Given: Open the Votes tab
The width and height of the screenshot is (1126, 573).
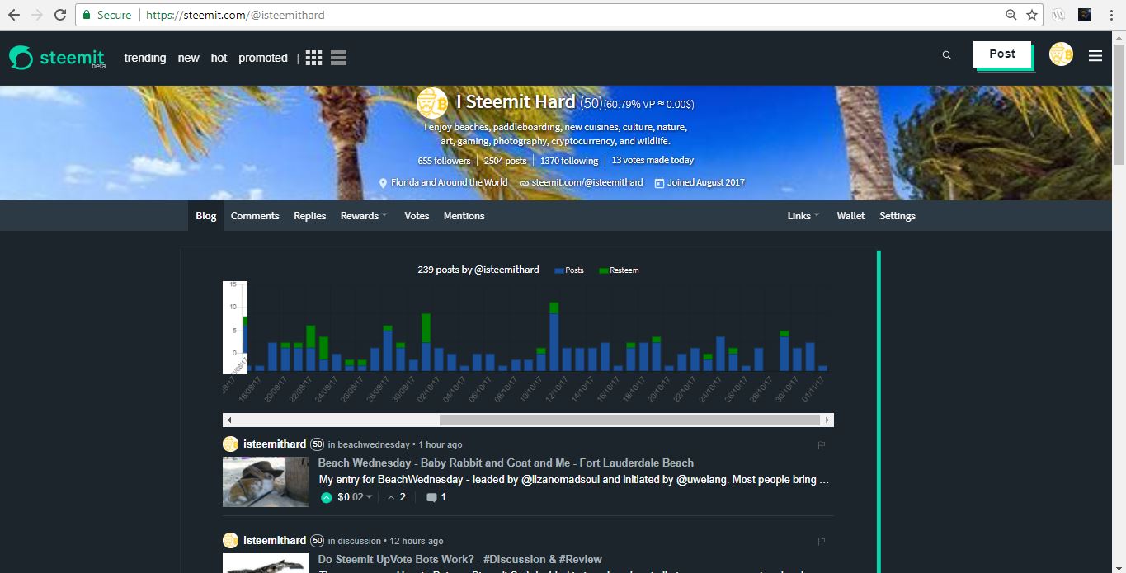Looking at the screenshot, I should click(417, 216).
